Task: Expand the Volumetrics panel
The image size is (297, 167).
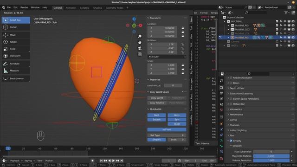Action: [235, 109]
